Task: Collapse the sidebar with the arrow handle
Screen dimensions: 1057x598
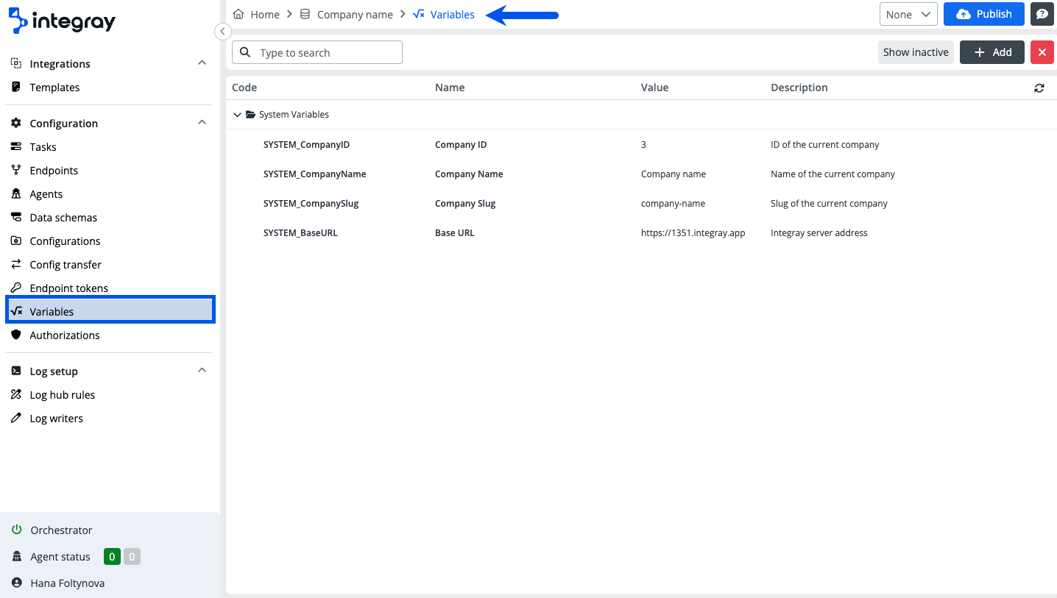Action: point(222,32)
